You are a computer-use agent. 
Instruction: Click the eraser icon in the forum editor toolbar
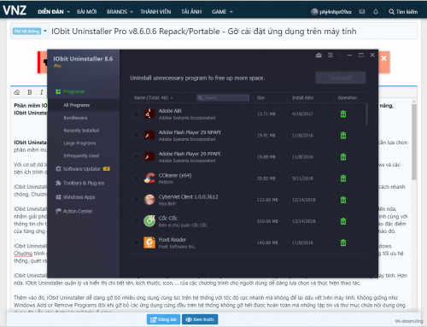17,92
